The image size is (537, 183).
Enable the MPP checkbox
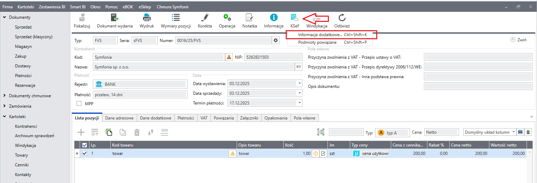point(79,103)
